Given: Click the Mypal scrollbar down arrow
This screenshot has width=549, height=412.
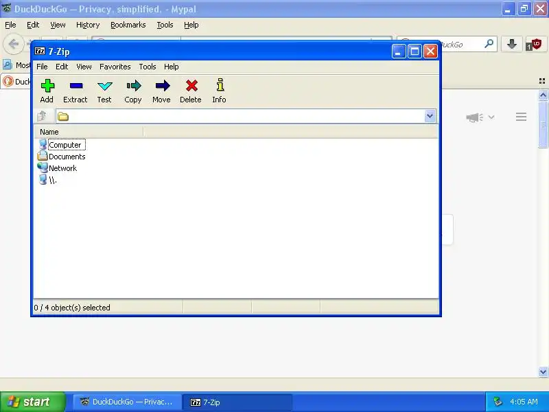Looking at the screenshot, I should [x=543, y=371].
